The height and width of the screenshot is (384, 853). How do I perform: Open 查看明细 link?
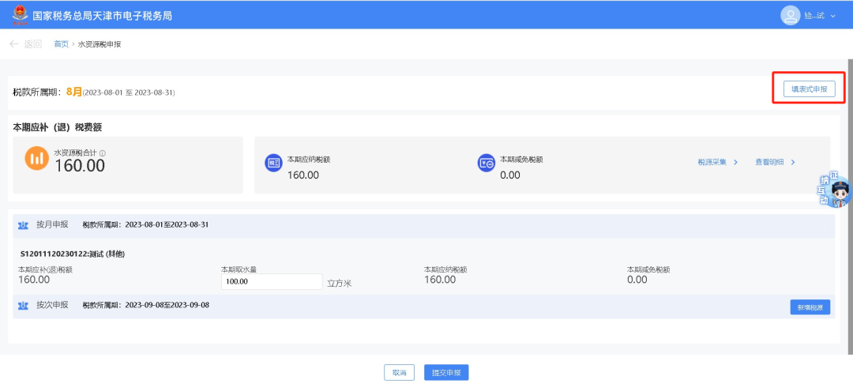pos(776,162)
